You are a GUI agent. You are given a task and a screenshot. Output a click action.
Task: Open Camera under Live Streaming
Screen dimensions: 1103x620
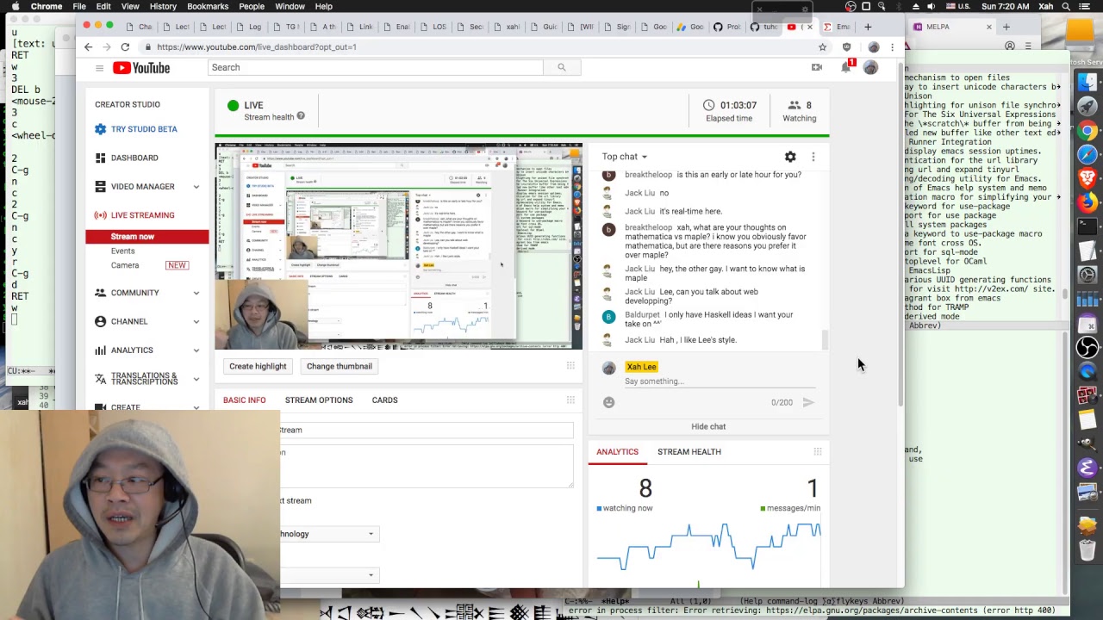click(x=125, y=265)
